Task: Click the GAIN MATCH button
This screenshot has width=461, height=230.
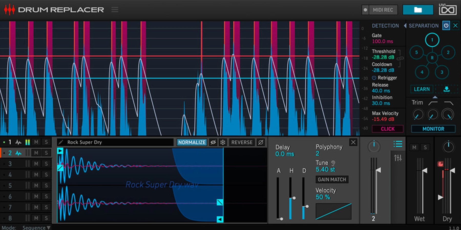Action: (x=332, y=179)
